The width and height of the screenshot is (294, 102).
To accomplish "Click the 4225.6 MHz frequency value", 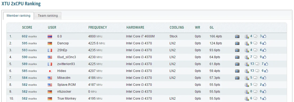I will point(97,43).
